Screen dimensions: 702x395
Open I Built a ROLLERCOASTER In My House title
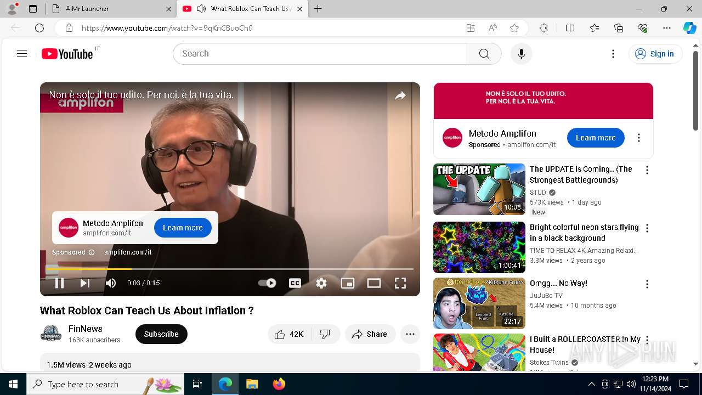pyautogui.click(x=585, y=345)
